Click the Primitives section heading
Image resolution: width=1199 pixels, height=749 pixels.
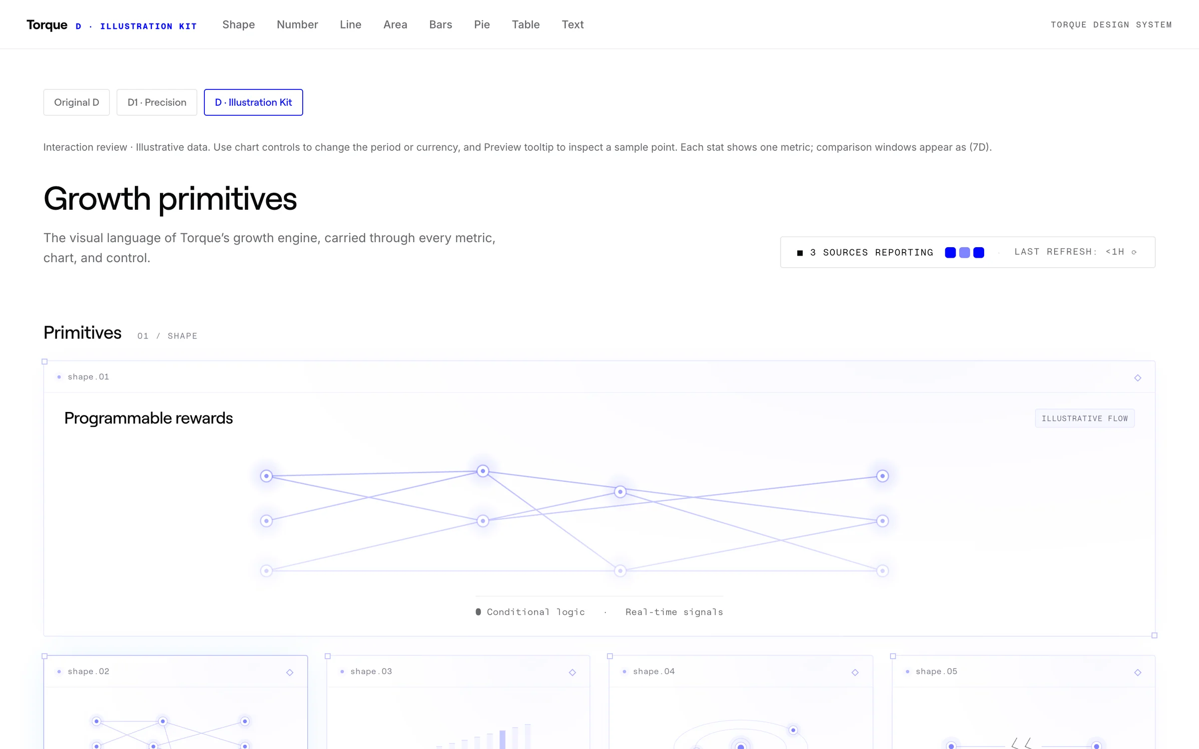click(82, 333)
